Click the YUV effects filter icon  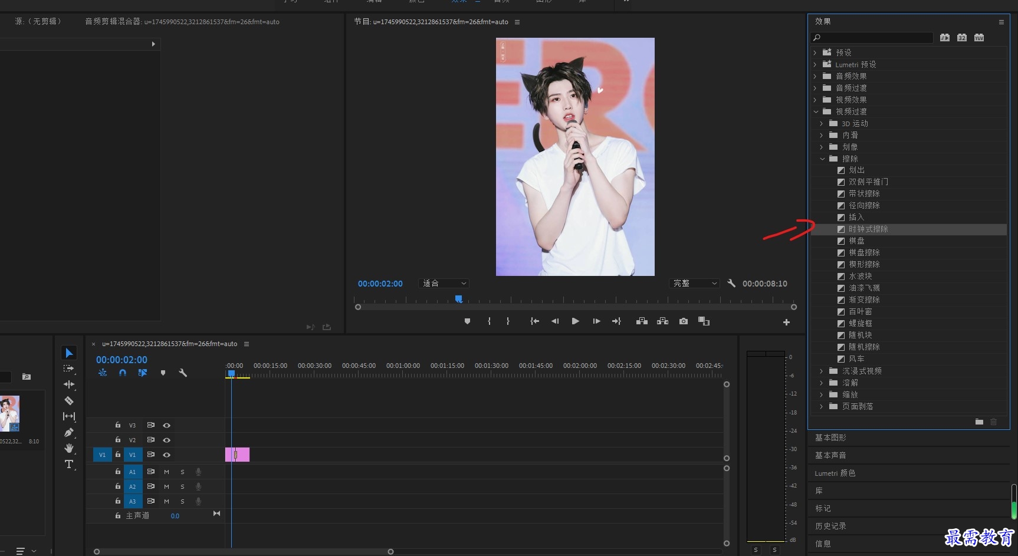[979, 38]
